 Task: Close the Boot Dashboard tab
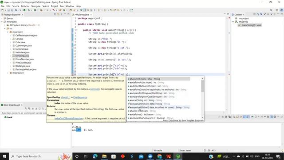22,105
